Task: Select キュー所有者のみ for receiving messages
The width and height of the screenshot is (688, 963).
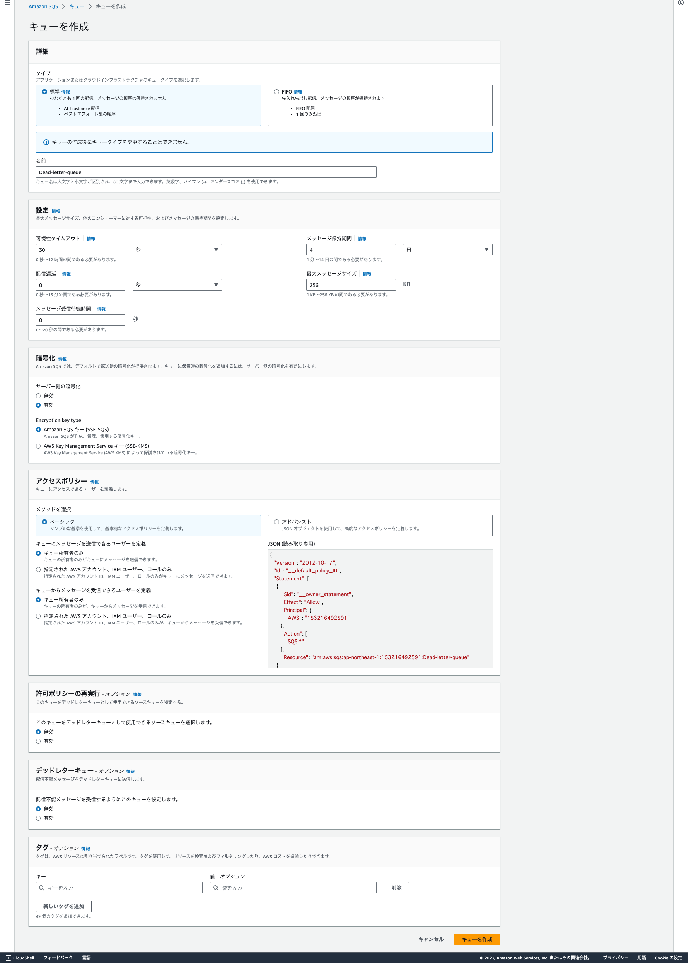Action: (x=39, y=600)
